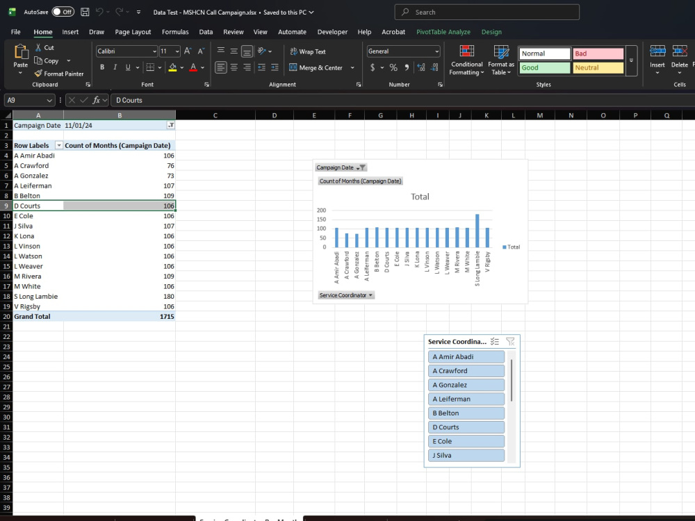
Task: Increase font size with larger A icon
Action: tap(188, 51)
